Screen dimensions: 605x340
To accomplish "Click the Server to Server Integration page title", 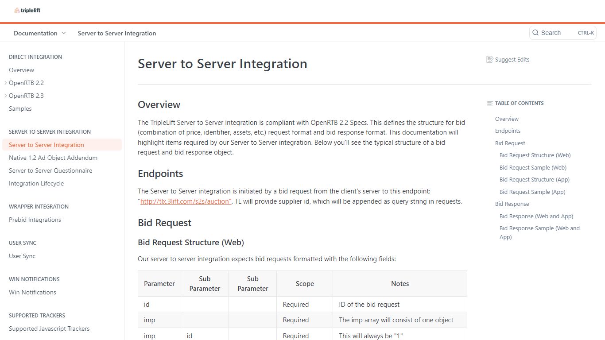I will click(x=222, y=64).
